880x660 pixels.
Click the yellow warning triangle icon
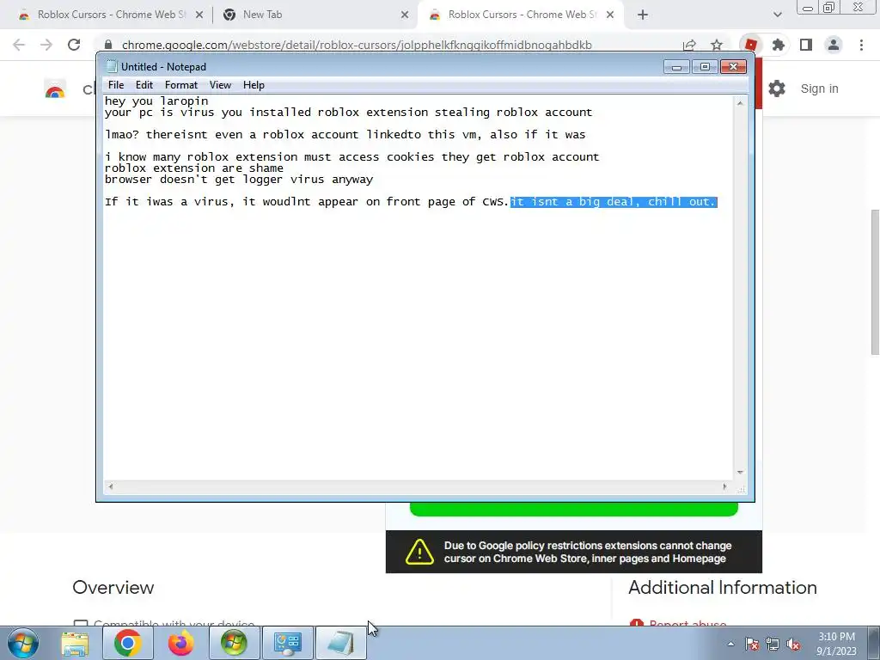coord(419,552)
